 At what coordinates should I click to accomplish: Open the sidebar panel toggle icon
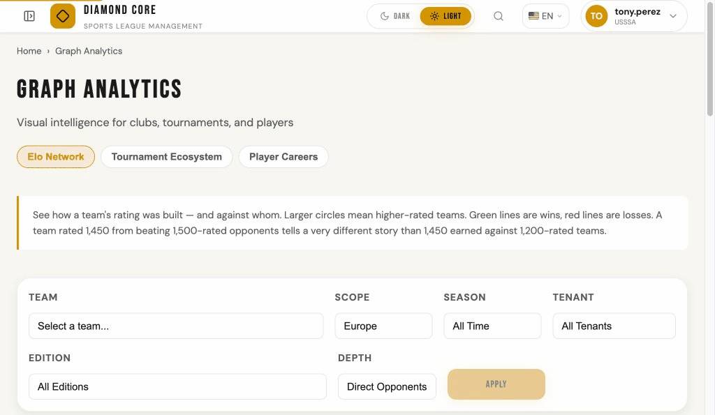(29, 15)
